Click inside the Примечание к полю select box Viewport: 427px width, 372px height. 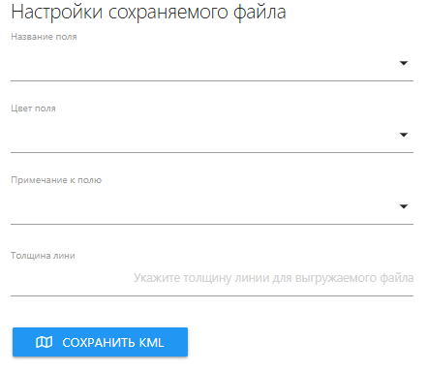point(212,206)
